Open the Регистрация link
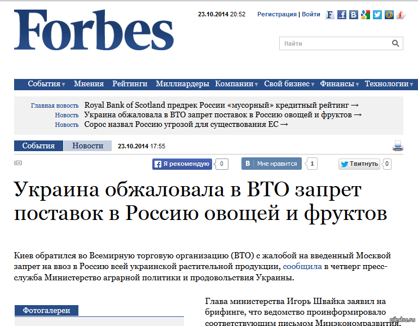This screenshot has width=418, height=326. [x=277, y=15]
